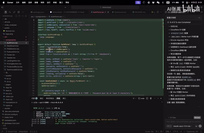
Task: Close the AuthForm.tsx tab
Action: (108, 12)
